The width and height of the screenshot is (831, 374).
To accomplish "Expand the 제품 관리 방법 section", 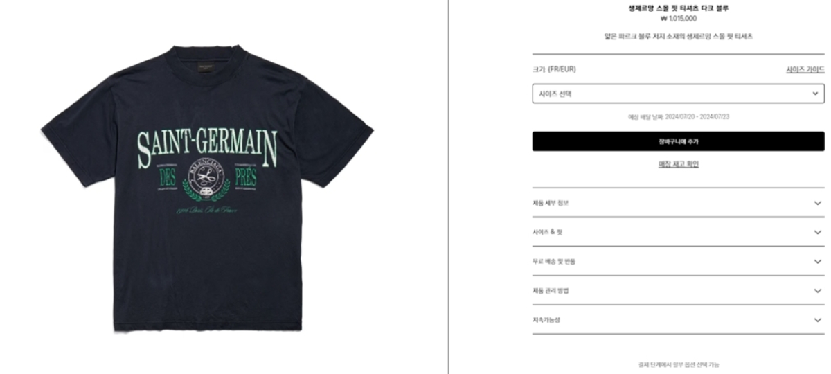I will pos(678,291).
